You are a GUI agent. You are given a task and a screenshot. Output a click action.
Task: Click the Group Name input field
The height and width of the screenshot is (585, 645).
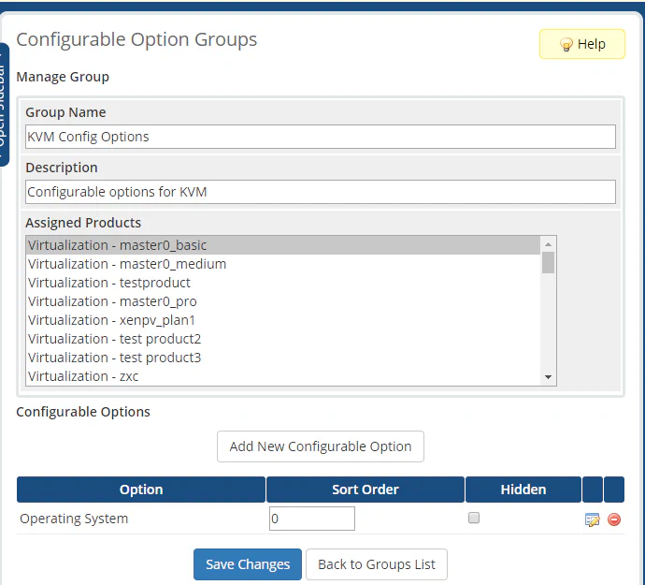(x=321, y=137)
